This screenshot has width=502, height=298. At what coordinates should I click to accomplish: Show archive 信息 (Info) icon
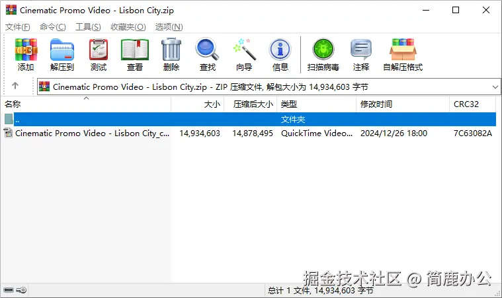coord(280,50)
